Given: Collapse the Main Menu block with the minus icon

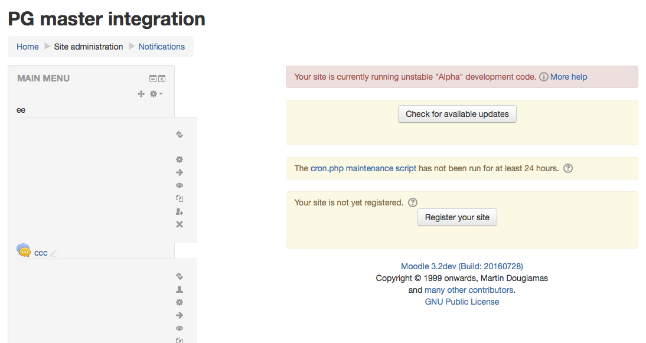Looking at the screenshot, I should pyautogui.click(x=153, y=79).
